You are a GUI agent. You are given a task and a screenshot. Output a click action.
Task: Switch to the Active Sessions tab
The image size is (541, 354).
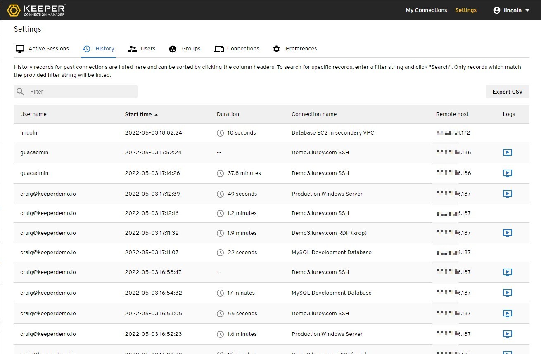tap(42, 49)
